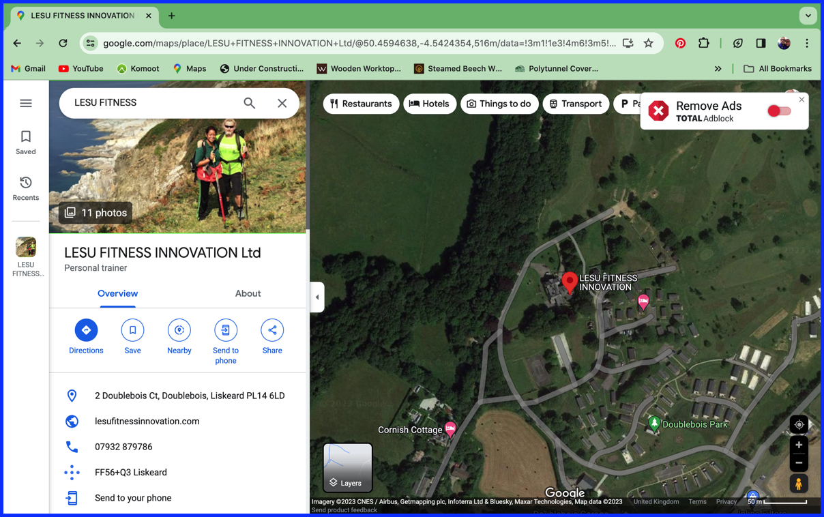This screenshot has height=517, width=824.
Task: Bookmark this page with the star
Action: click(649, 43)
